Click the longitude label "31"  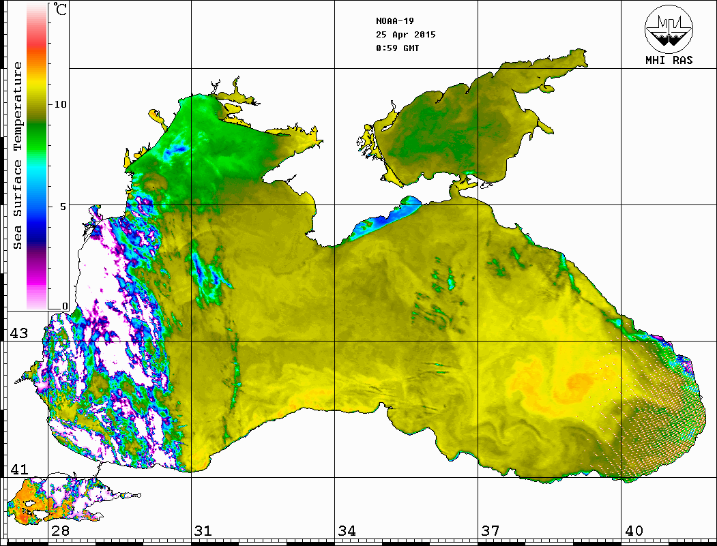coord(203,530)
